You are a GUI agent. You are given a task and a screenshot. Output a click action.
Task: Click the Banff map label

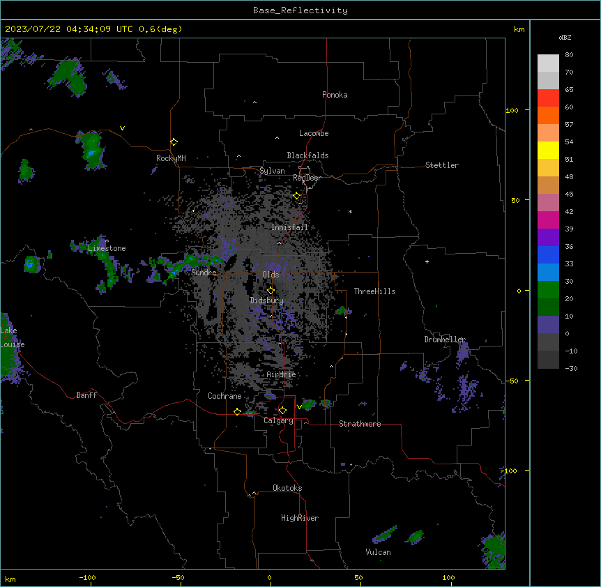[86, 395]
